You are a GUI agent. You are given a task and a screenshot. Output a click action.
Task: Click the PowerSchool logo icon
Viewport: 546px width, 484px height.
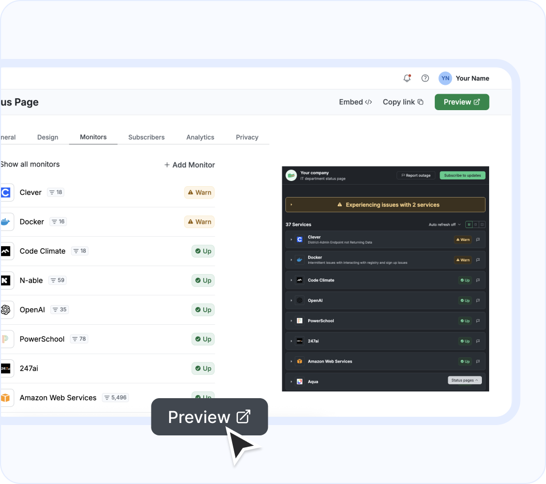5,339
